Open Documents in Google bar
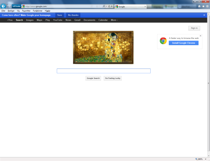The image size is (210, 161). 89,20
